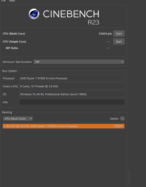Start the CPU Multi Core test
Viewport: 146px width, 187px height.
[x=119, y=34]
